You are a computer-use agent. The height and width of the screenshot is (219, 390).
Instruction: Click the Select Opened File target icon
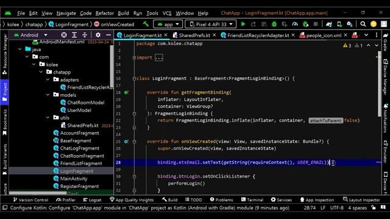point(64,35)
